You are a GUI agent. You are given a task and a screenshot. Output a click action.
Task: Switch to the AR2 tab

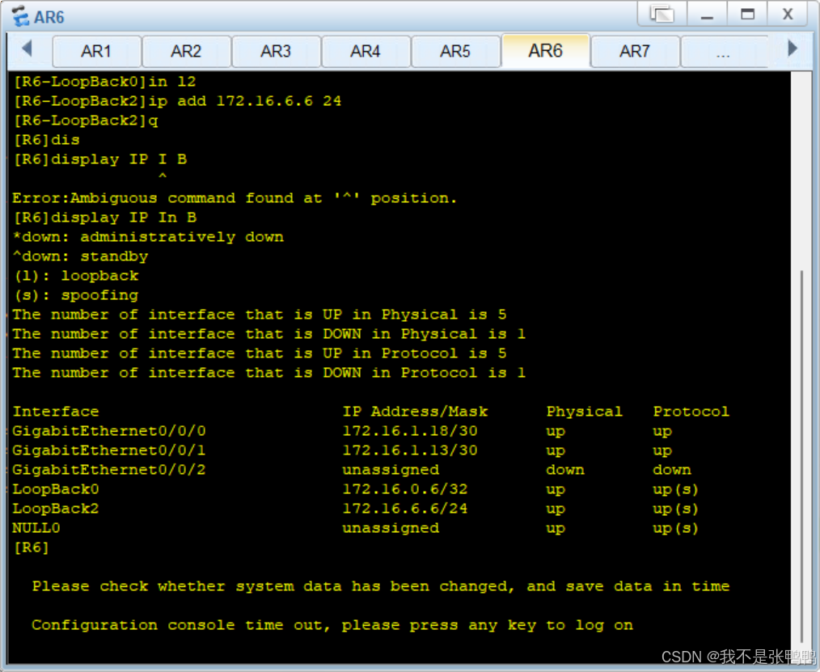187,51
